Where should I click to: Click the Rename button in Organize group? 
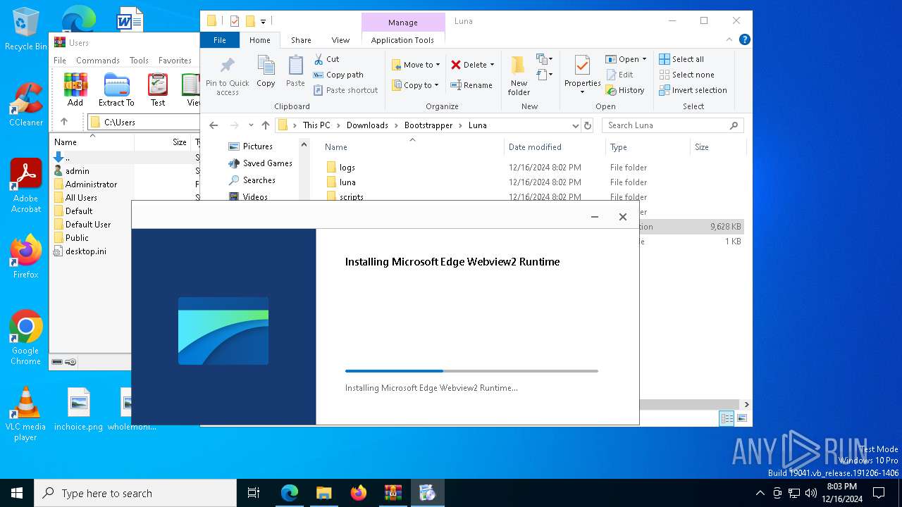coord(471,85)
